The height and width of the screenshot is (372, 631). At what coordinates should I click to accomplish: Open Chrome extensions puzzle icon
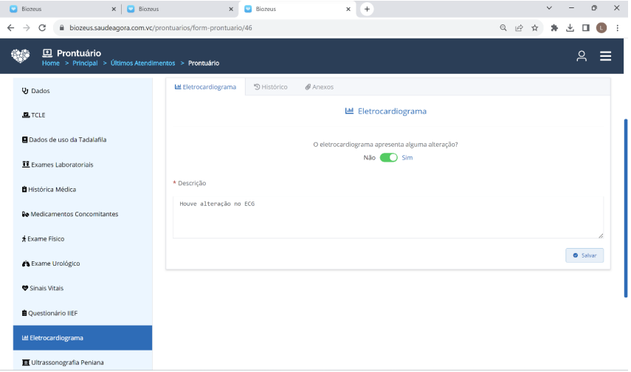pos(554,27)
